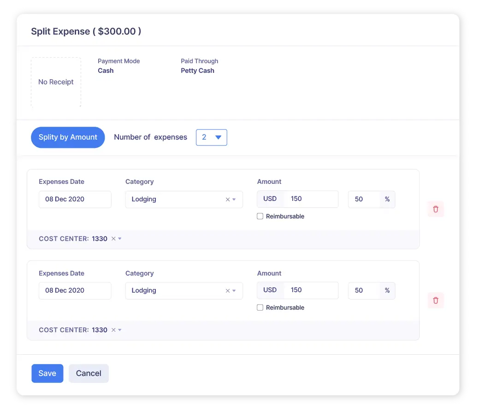
Task: Expand second expense Category dropdown arrow
Action: pyautogui.click(x=234, y=291)
